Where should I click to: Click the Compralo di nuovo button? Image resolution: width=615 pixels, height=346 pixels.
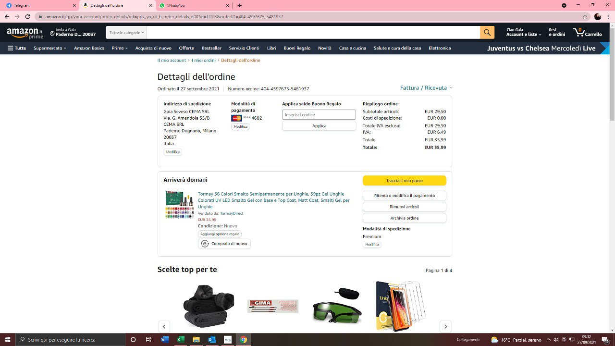[224, 244]
